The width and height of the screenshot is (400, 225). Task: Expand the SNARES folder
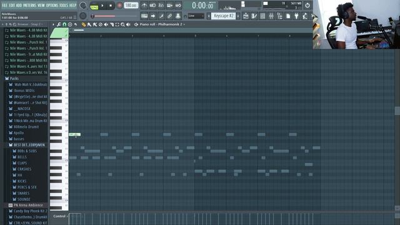pos(21,193)
